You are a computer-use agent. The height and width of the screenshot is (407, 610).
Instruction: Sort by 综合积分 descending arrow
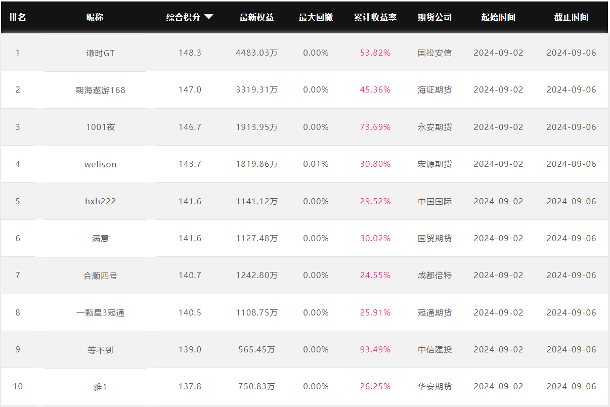[208, 17]
